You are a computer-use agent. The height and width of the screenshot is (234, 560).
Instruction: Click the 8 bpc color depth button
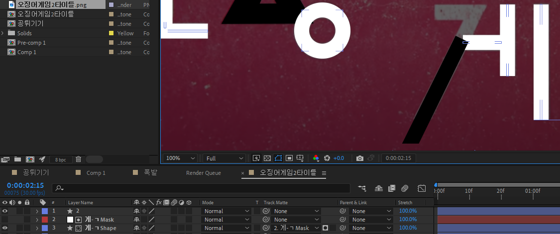pos(61,159)
